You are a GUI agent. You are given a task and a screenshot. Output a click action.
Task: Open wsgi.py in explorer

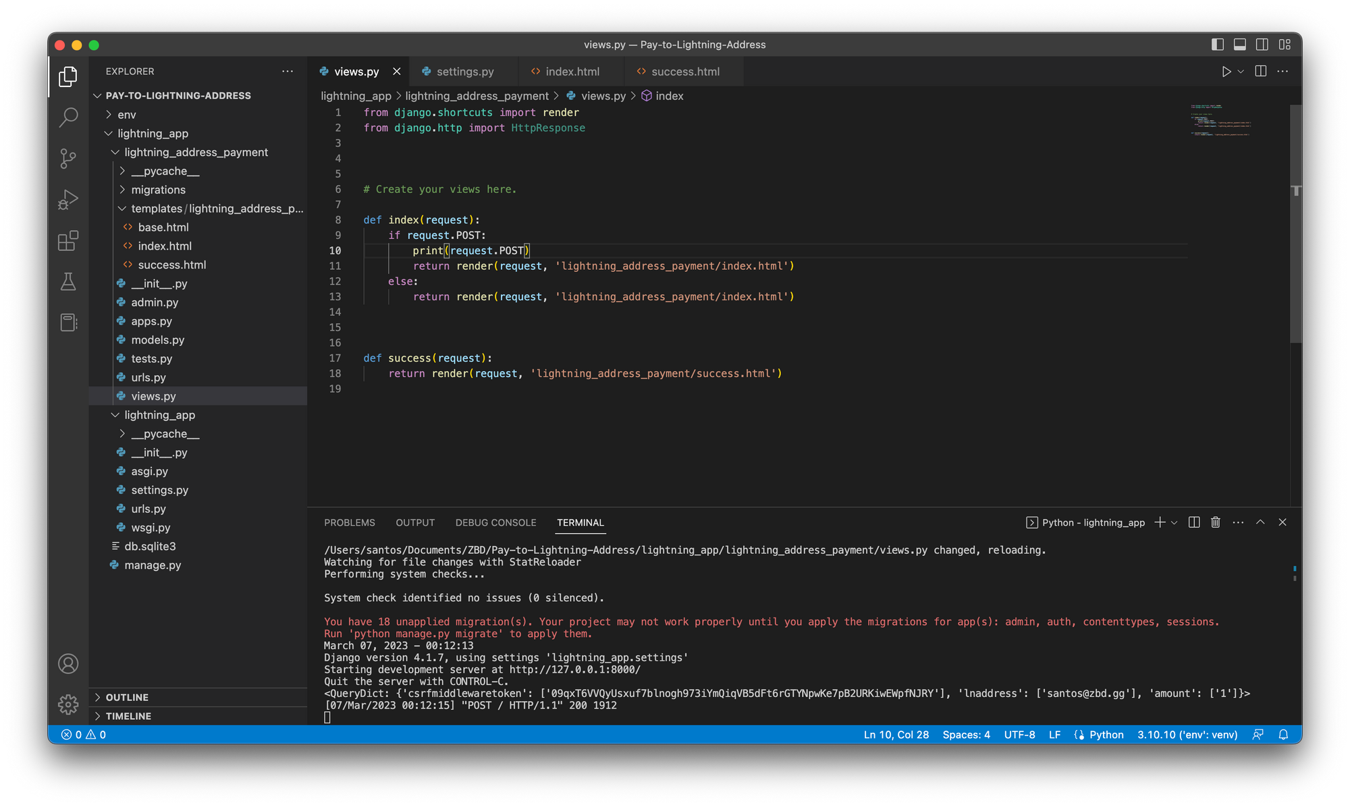[198, 528]
